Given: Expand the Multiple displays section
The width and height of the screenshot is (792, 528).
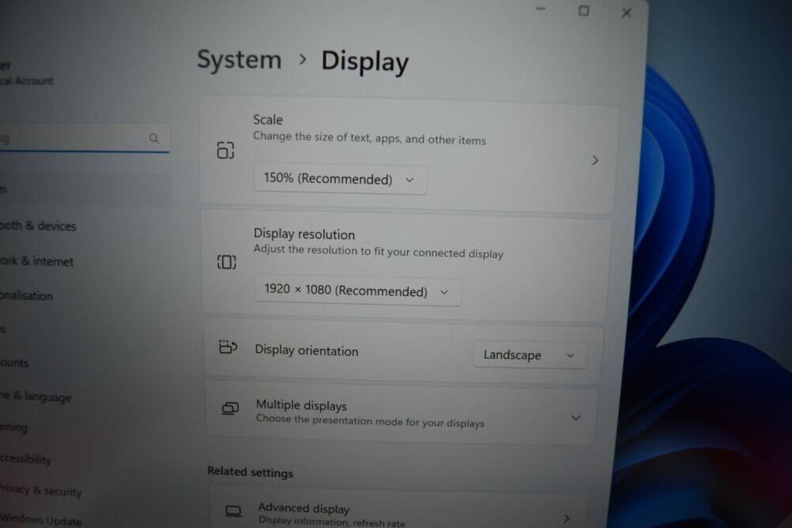Looking at the screenshot, I should coord(576,418).
